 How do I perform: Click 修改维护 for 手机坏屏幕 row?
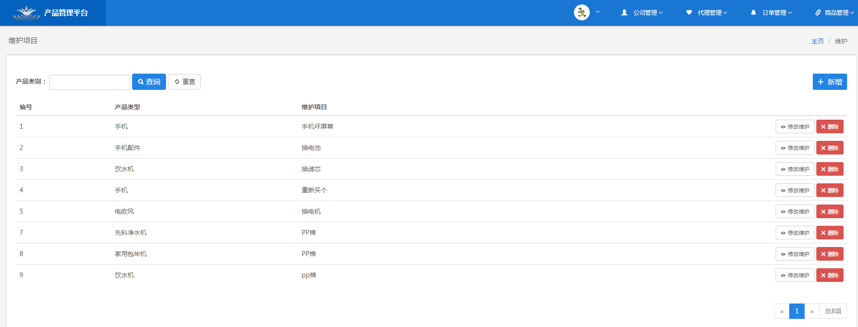(x=795, y=126)
